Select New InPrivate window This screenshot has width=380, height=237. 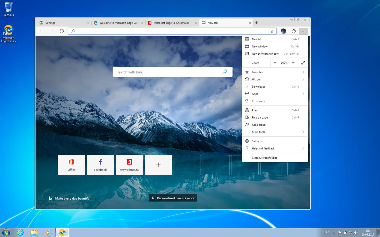click(265, 54)
